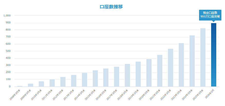Click the 2026年2月 axis label
Screen dimensions: 225x106
pos(210,94)
